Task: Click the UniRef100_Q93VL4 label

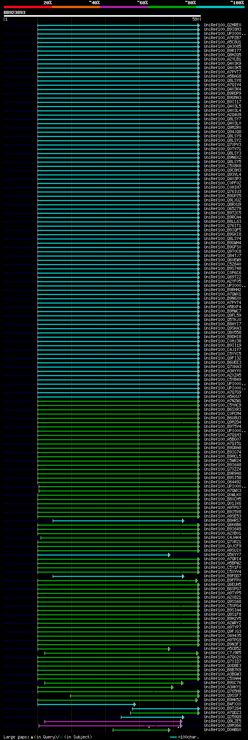Action: [222, 175]
